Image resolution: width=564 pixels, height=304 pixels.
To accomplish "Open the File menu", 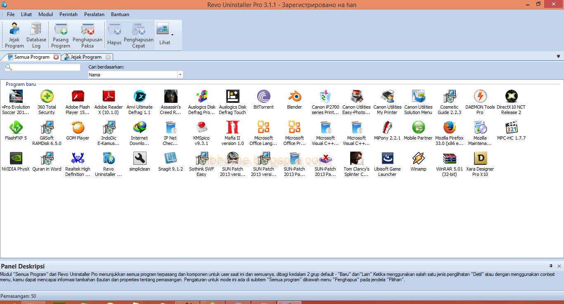I will [x=11, y=14].
